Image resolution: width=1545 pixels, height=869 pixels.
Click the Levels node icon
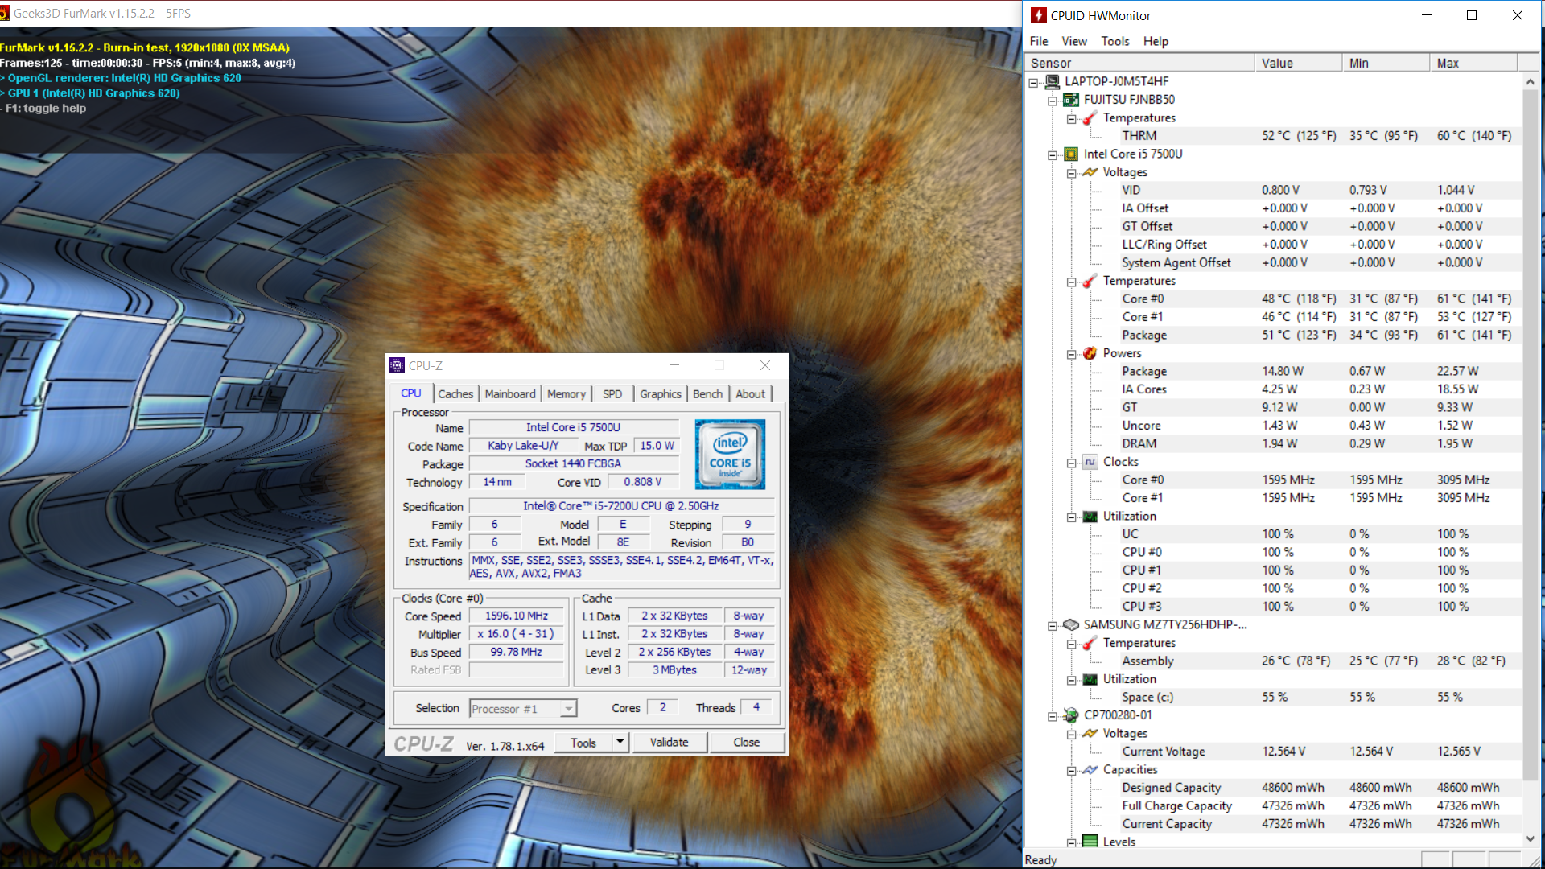click(1090, 842)
